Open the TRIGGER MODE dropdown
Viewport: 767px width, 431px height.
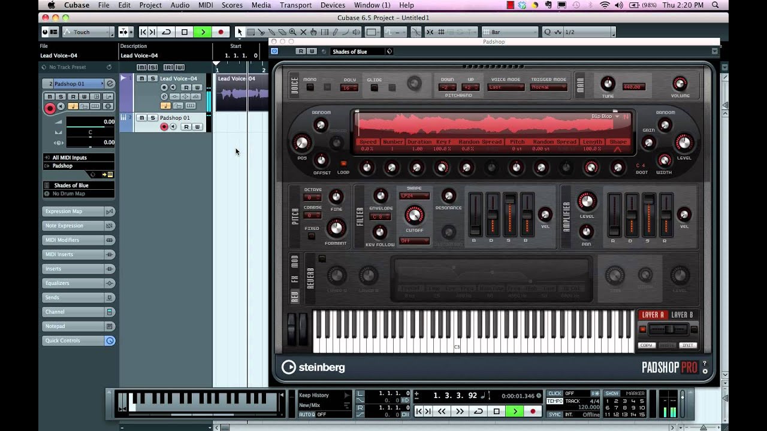tap(548, 87)
